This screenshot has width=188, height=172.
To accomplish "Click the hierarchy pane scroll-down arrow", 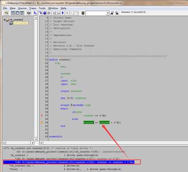I will (36, 139).
